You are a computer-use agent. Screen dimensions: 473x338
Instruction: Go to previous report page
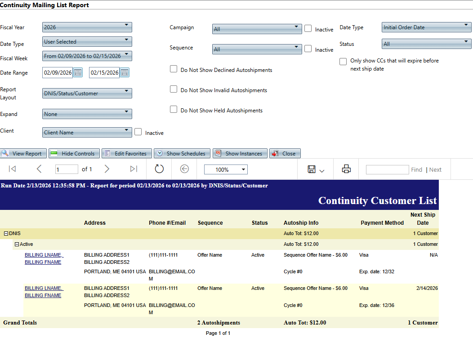tap(39, 169)
